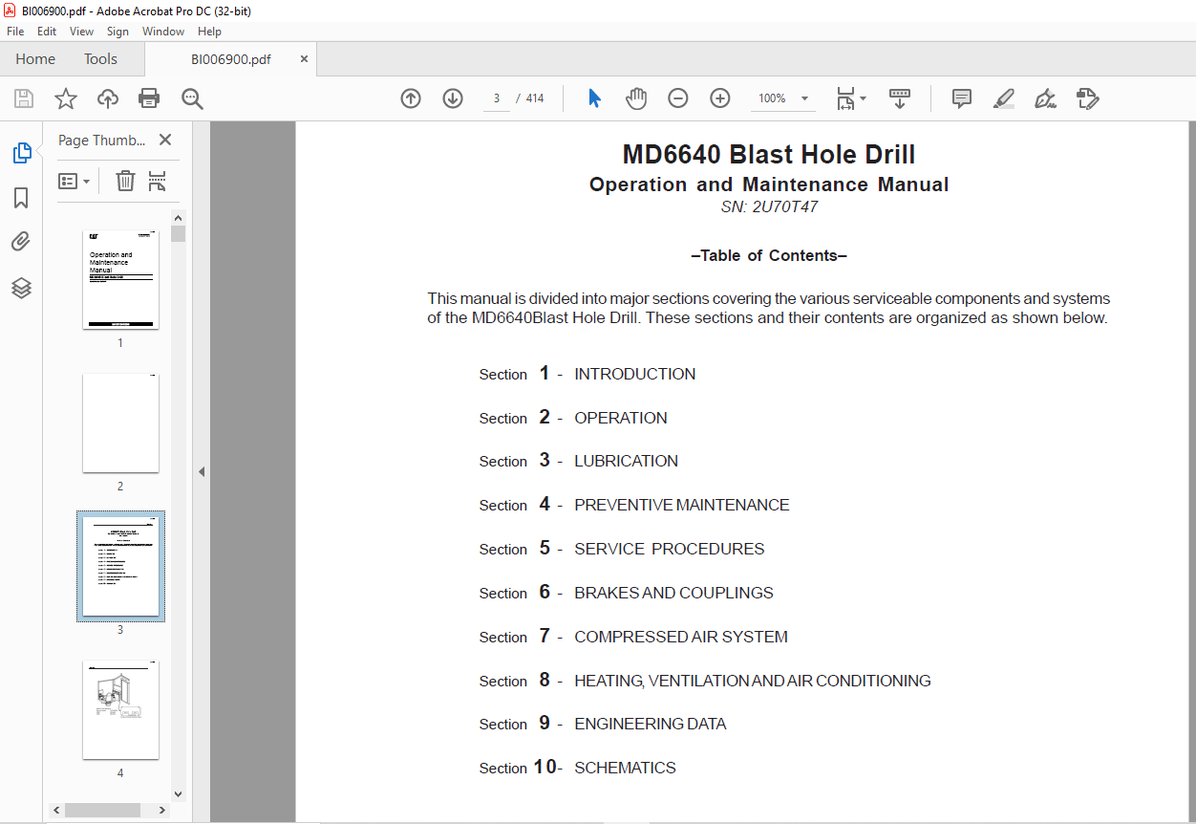Open the Bookmarks sidebar panel
1196x824 pixels.
[x=21, y=198]
